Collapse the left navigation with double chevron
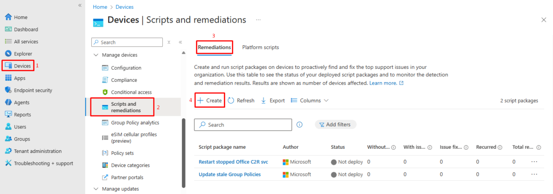The image size is (553, 194). (x=80, y=5)
